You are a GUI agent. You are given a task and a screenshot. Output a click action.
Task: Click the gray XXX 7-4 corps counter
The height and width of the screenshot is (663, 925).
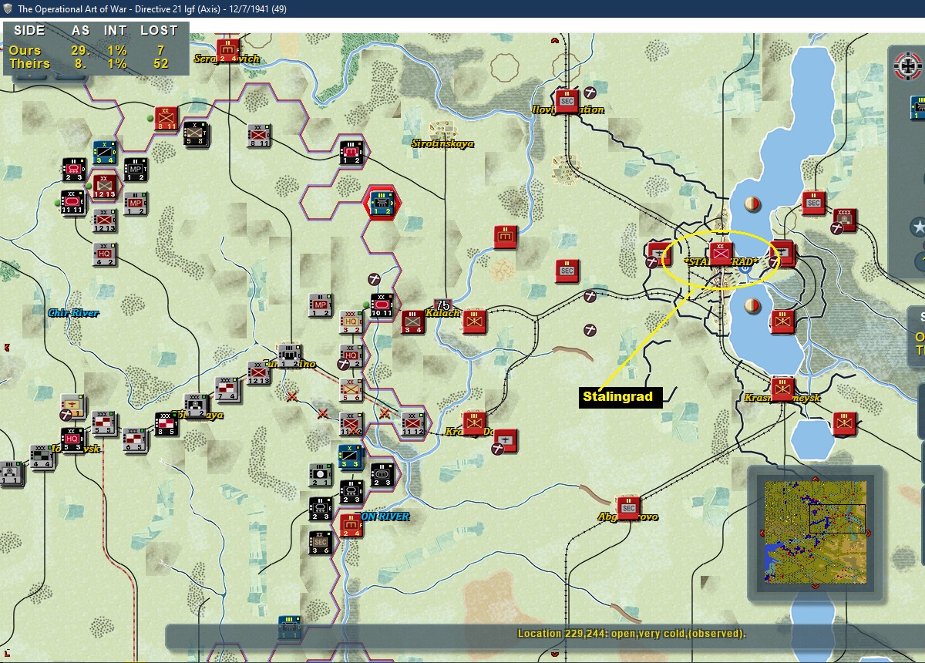[x=228, y=389]
